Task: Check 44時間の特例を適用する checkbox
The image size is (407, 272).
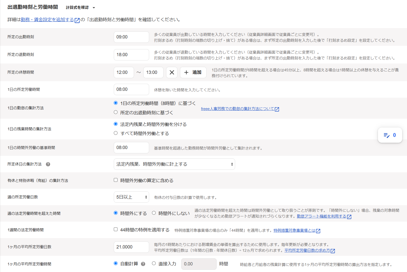Action: point(116,229)
